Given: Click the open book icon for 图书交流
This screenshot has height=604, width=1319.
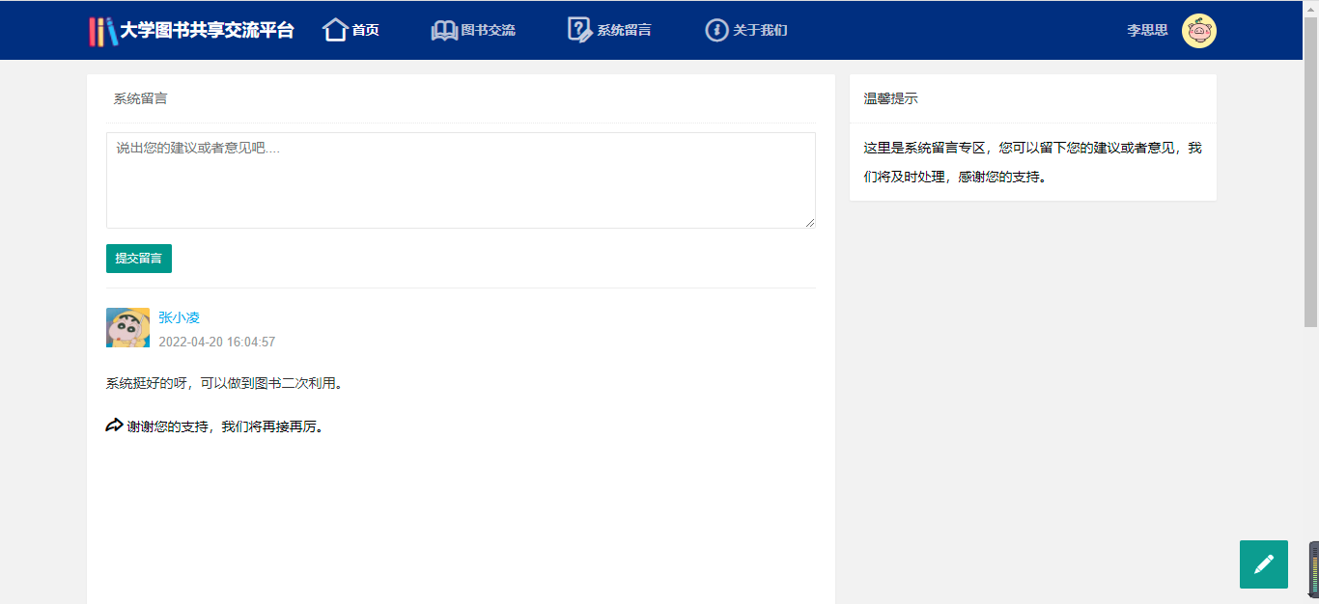Looking at the screenshot, I should click(444, 31).
